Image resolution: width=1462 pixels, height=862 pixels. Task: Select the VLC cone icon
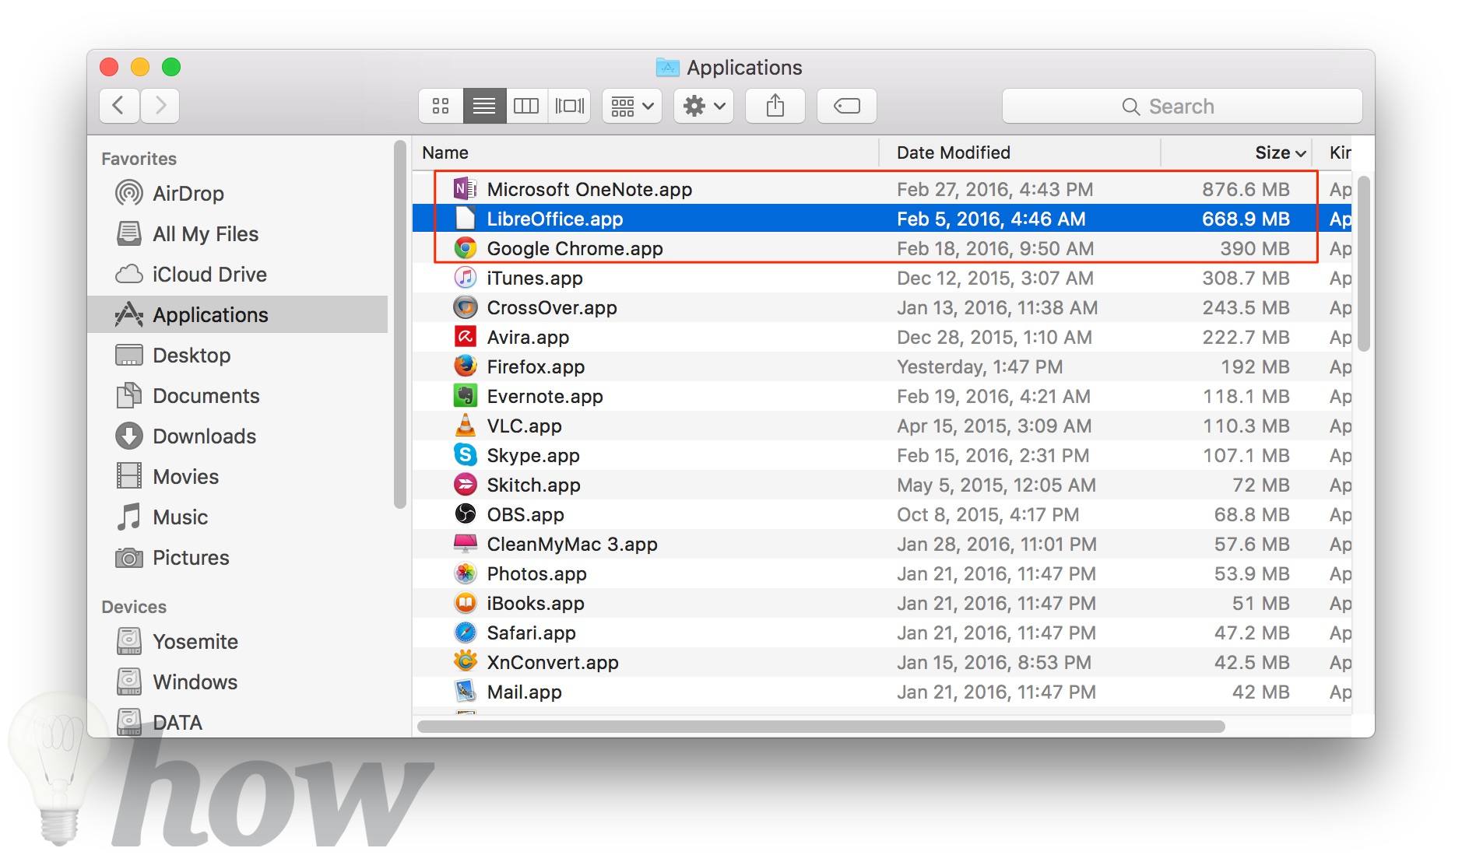[x=465, y=426]
